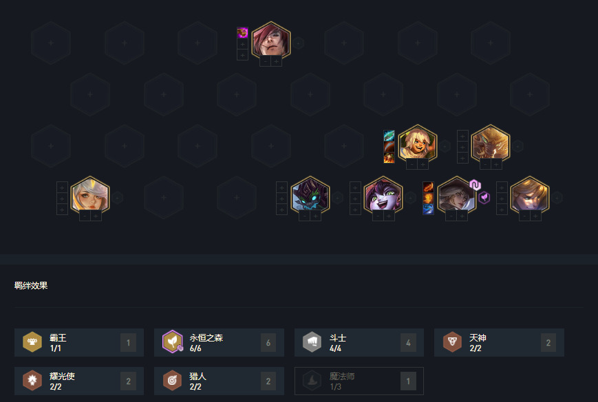Click the 斗士 fist trait icon

click(312, 342)
